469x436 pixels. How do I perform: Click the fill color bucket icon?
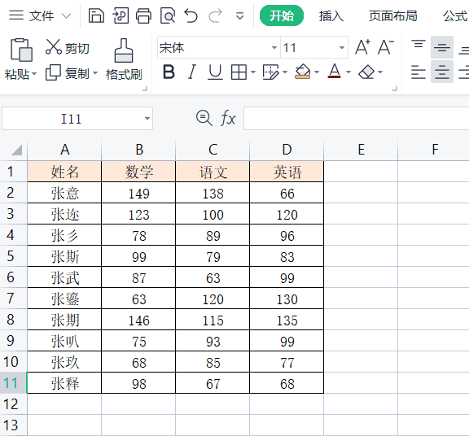pyautogui.click(x=302, y=72)
